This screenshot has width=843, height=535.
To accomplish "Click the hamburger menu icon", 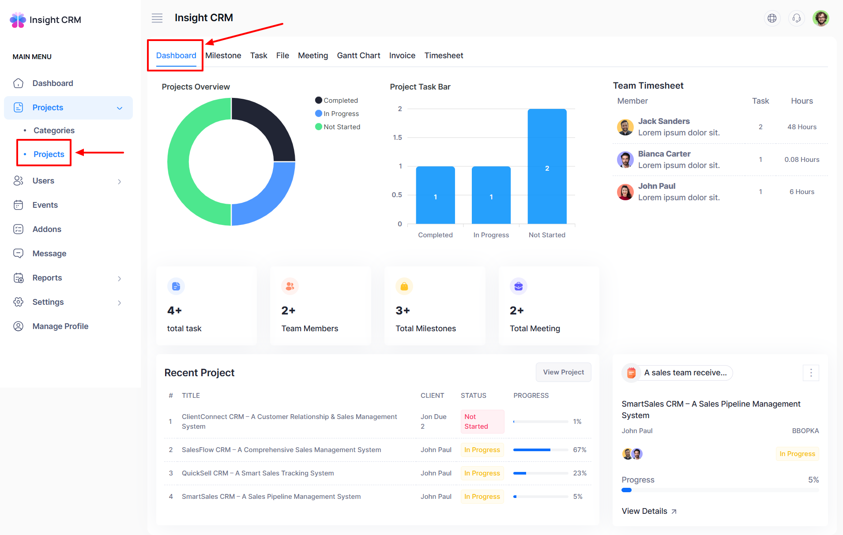I will [157, 18].
